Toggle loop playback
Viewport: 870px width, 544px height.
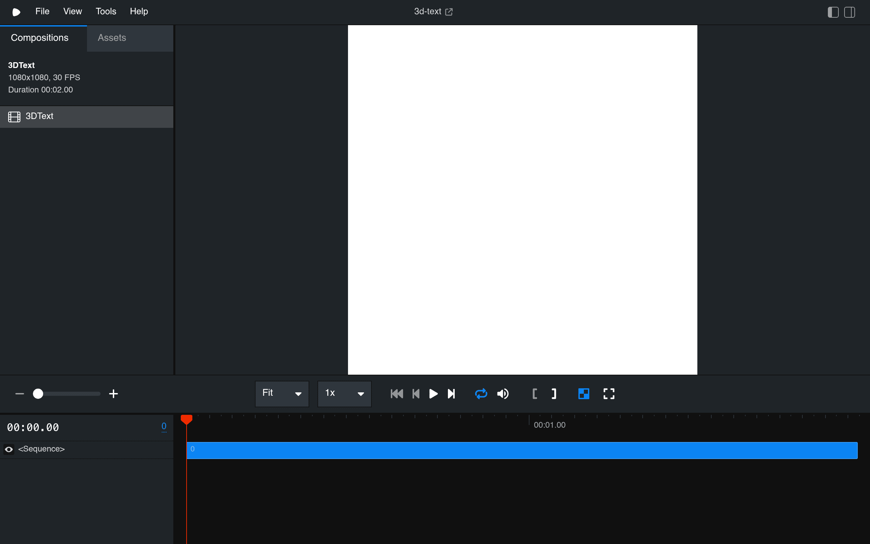coord(481,394)
